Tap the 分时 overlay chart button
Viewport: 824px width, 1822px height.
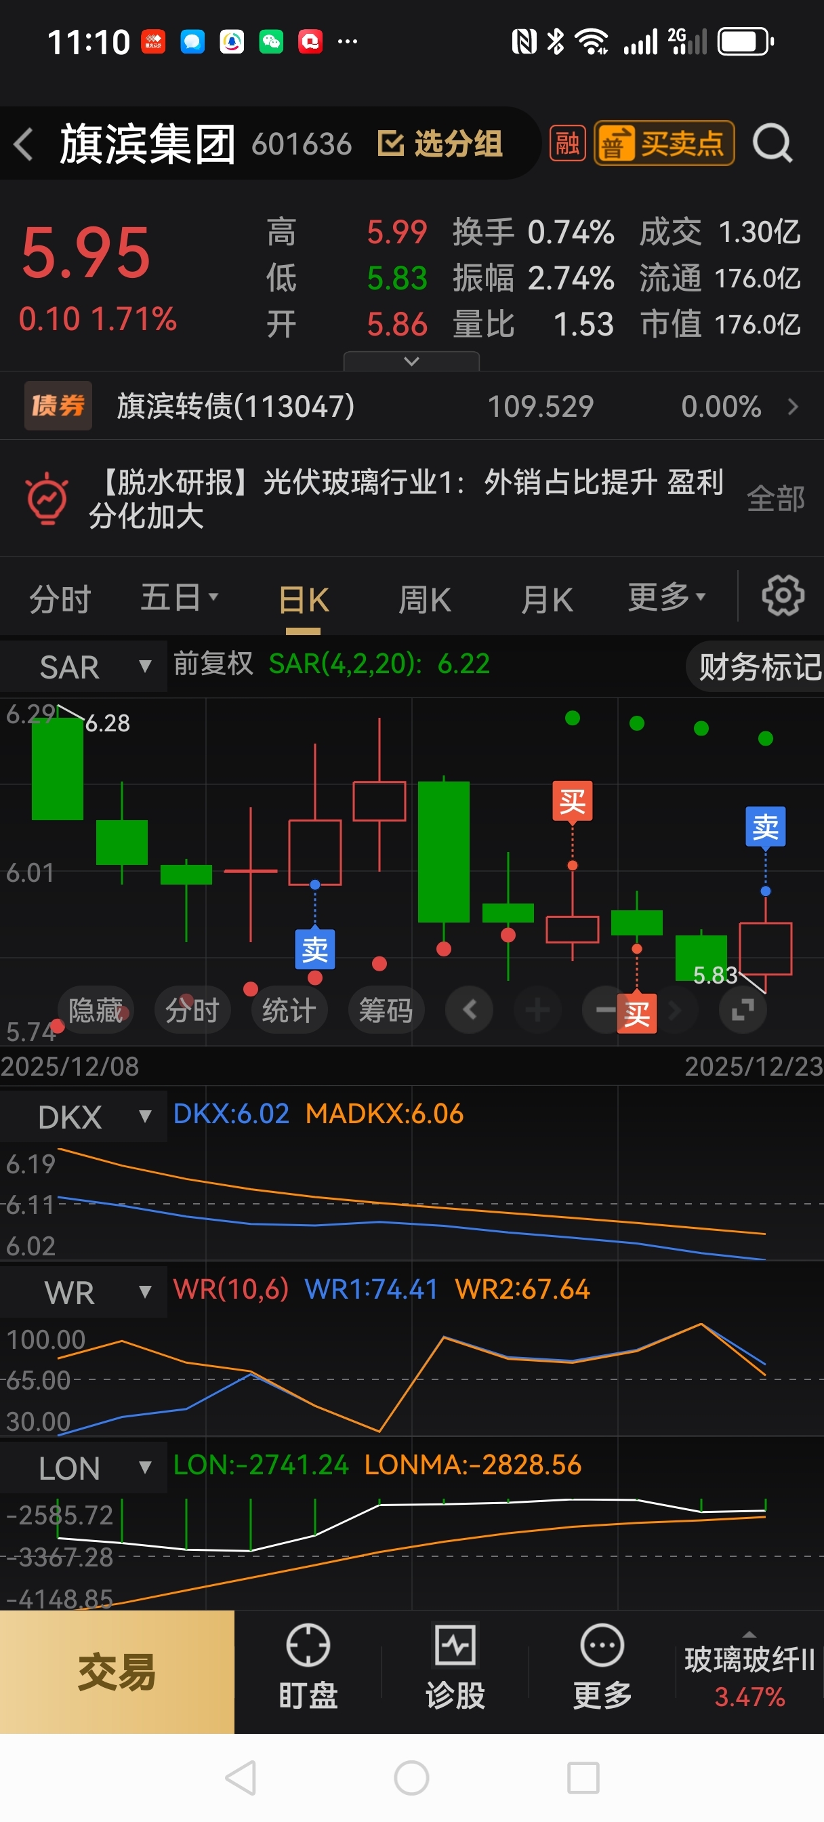pos(192,1010)
